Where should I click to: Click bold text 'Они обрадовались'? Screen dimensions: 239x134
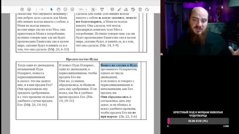point(115,97)
